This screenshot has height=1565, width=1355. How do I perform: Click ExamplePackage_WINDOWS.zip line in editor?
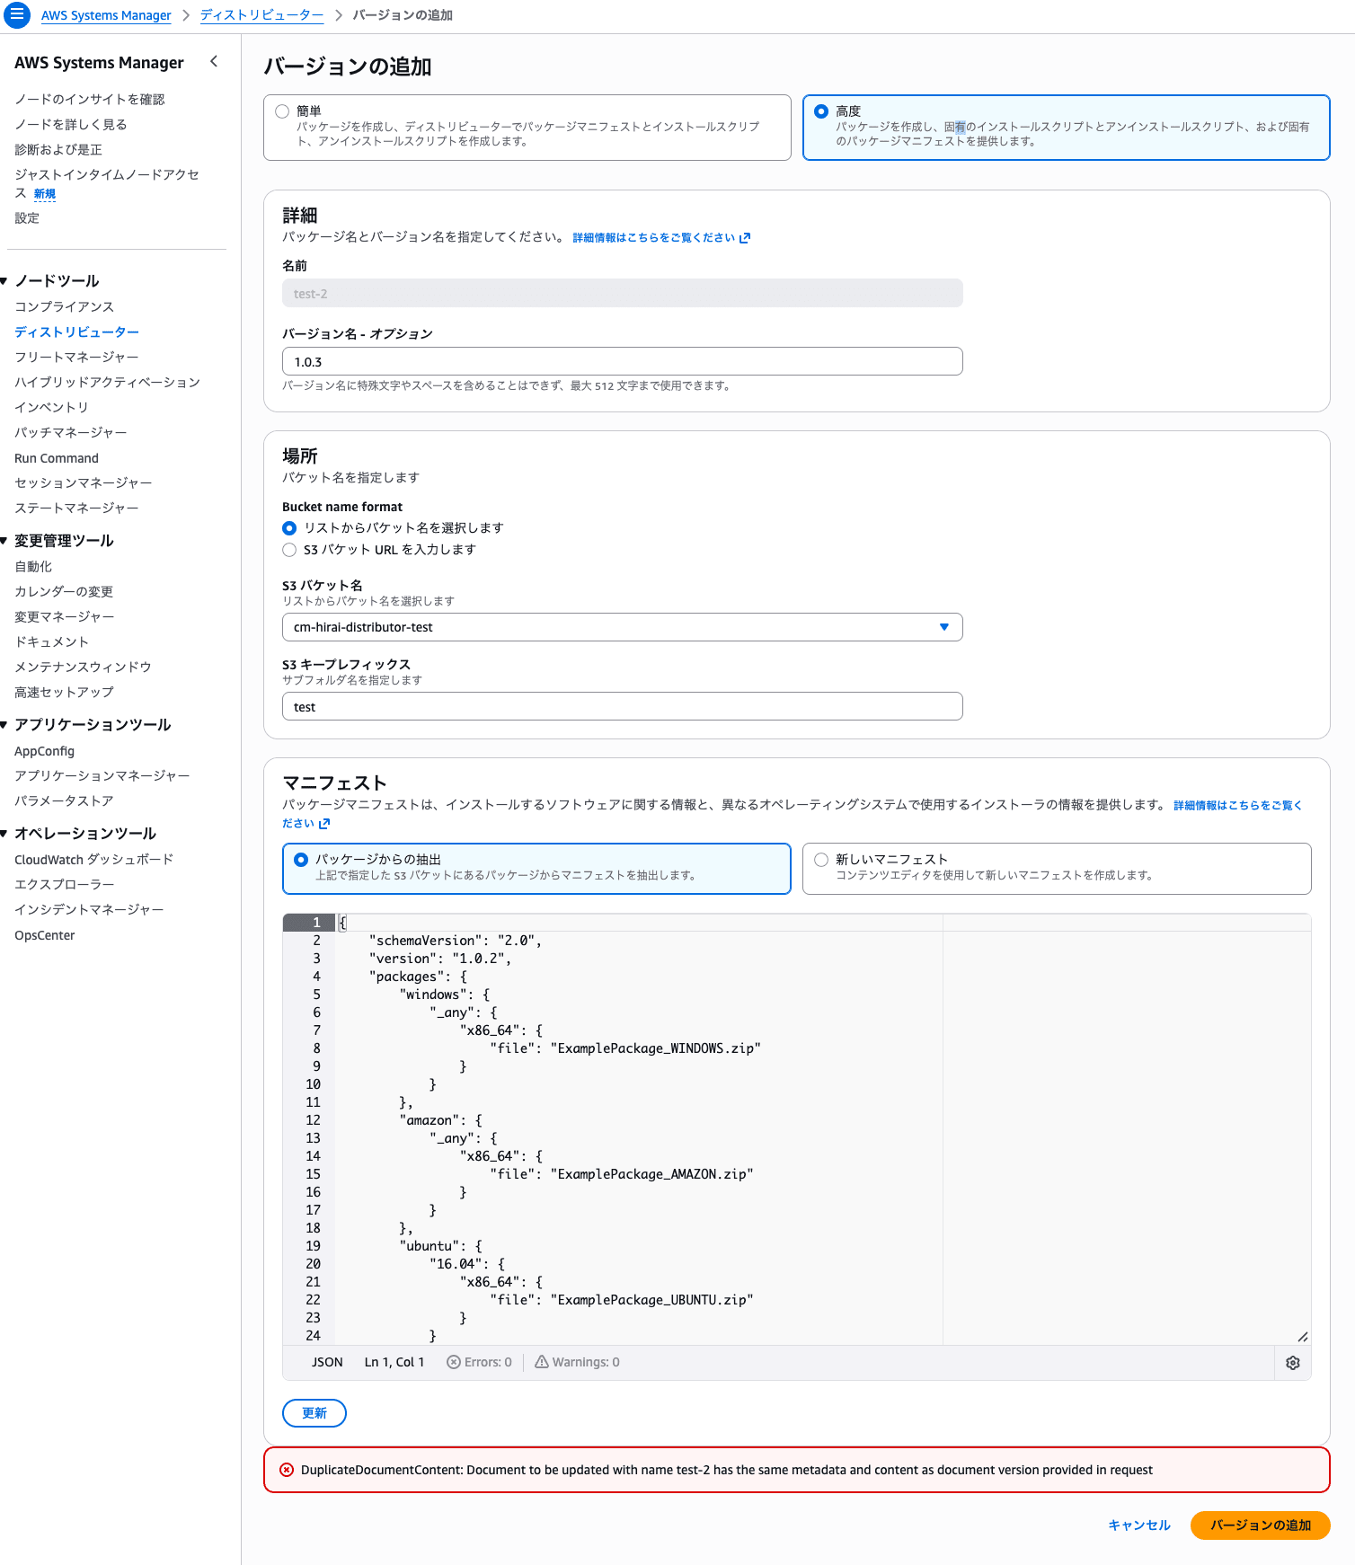pos(625,1048)
